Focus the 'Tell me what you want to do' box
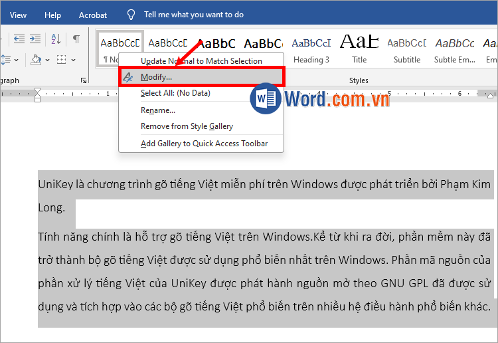 (x=194, y=15)
